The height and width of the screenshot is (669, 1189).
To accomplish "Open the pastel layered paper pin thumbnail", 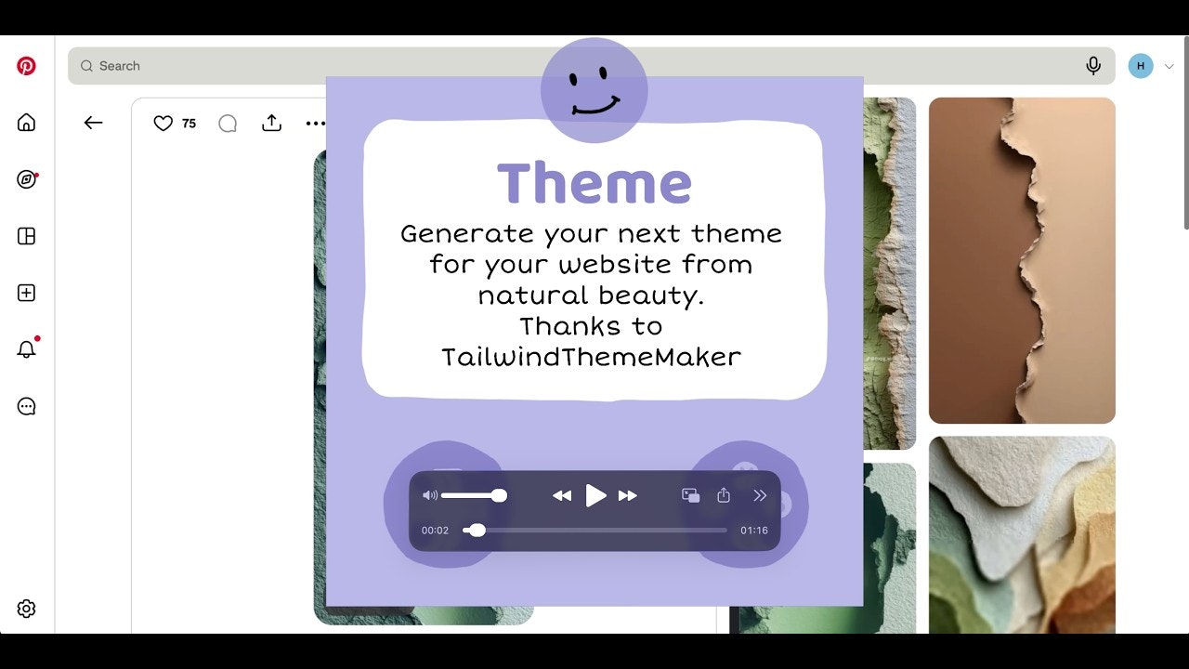I will click(1022, 535).
